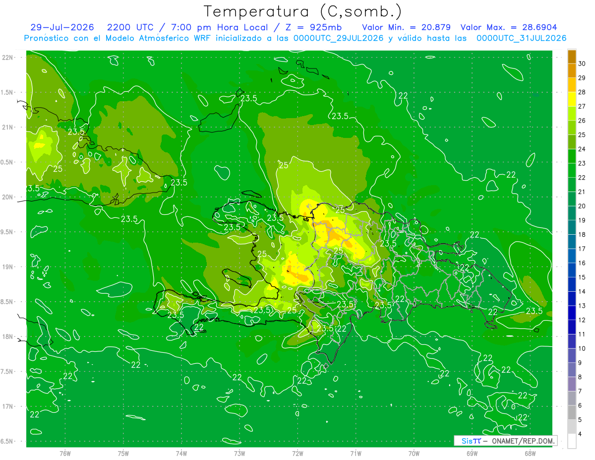Click the "73W" longitude axis label
595x460 pixels.
pos(239,453)
